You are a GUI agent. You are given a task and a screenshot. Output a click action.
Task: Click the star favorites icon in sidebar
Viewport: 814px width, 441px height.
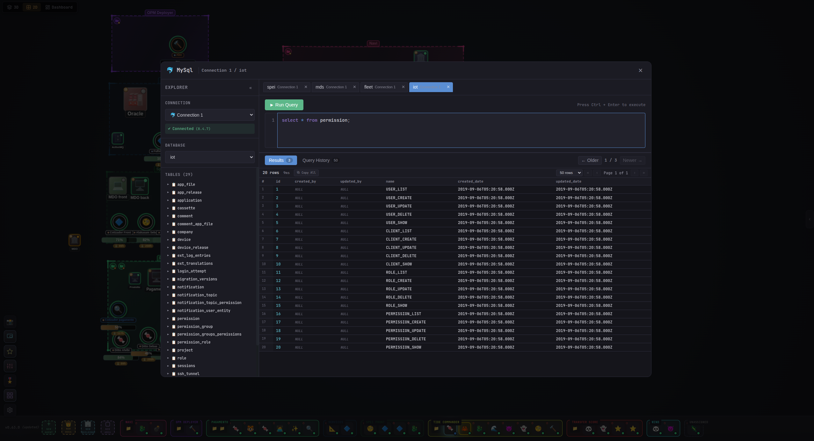point(10,351)
